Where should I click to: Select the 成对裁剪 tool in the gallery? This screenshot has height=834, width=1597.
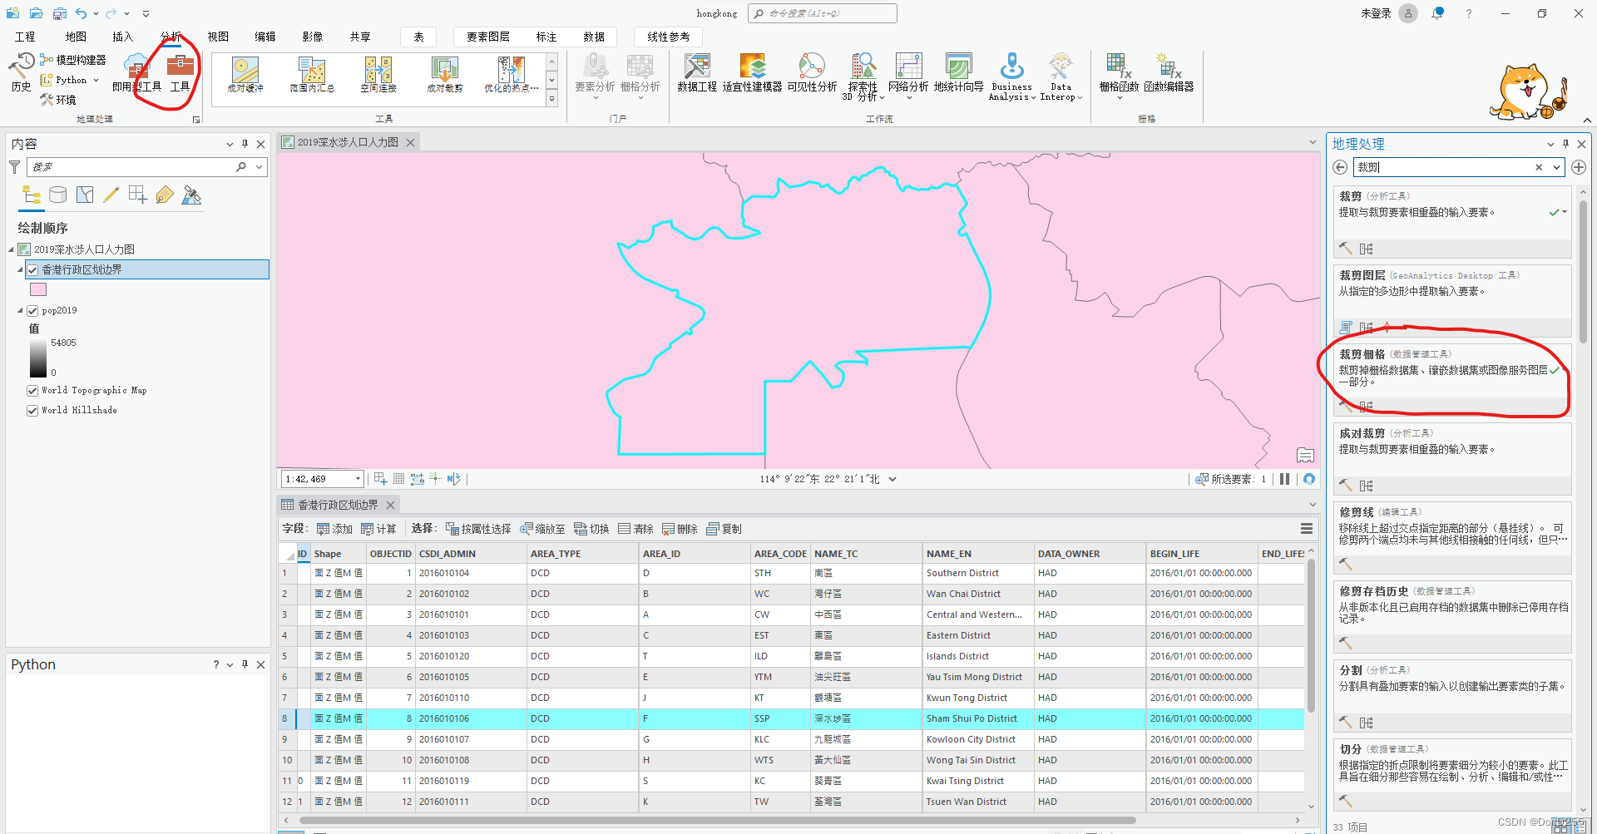(x=445, y=75)
